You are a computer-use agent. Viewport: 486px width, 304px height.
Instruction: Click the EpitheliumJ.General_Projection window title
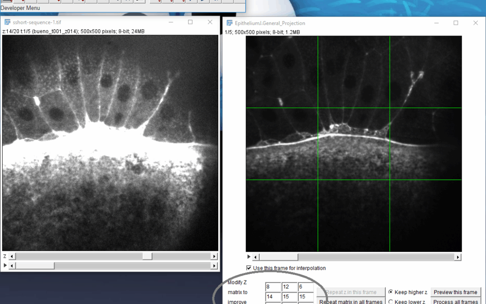pyautogui.click(x=270, y=23)
